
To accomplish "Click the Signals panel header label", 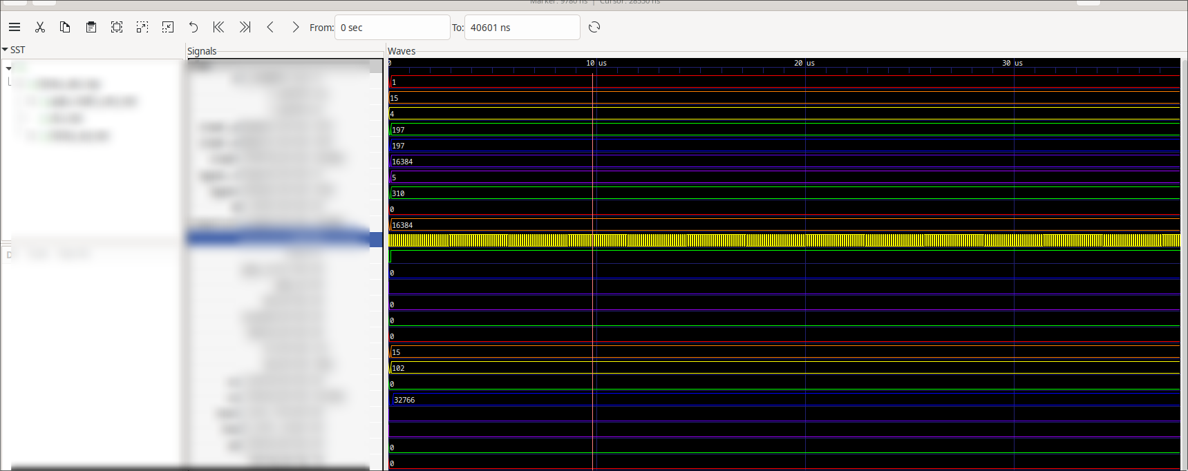I will pyautogui.click(x=202, y=51).
